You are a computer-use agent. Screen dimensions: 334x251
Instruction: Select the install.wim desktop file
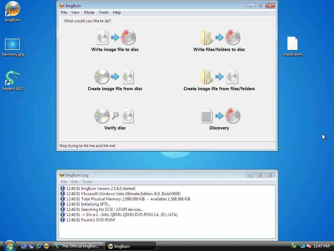[292, 46]
